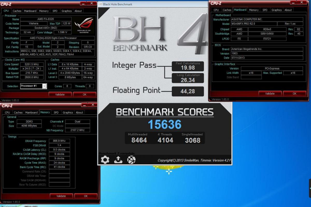Click the BIOS date 07/11/2013 field

click(267, 58)
